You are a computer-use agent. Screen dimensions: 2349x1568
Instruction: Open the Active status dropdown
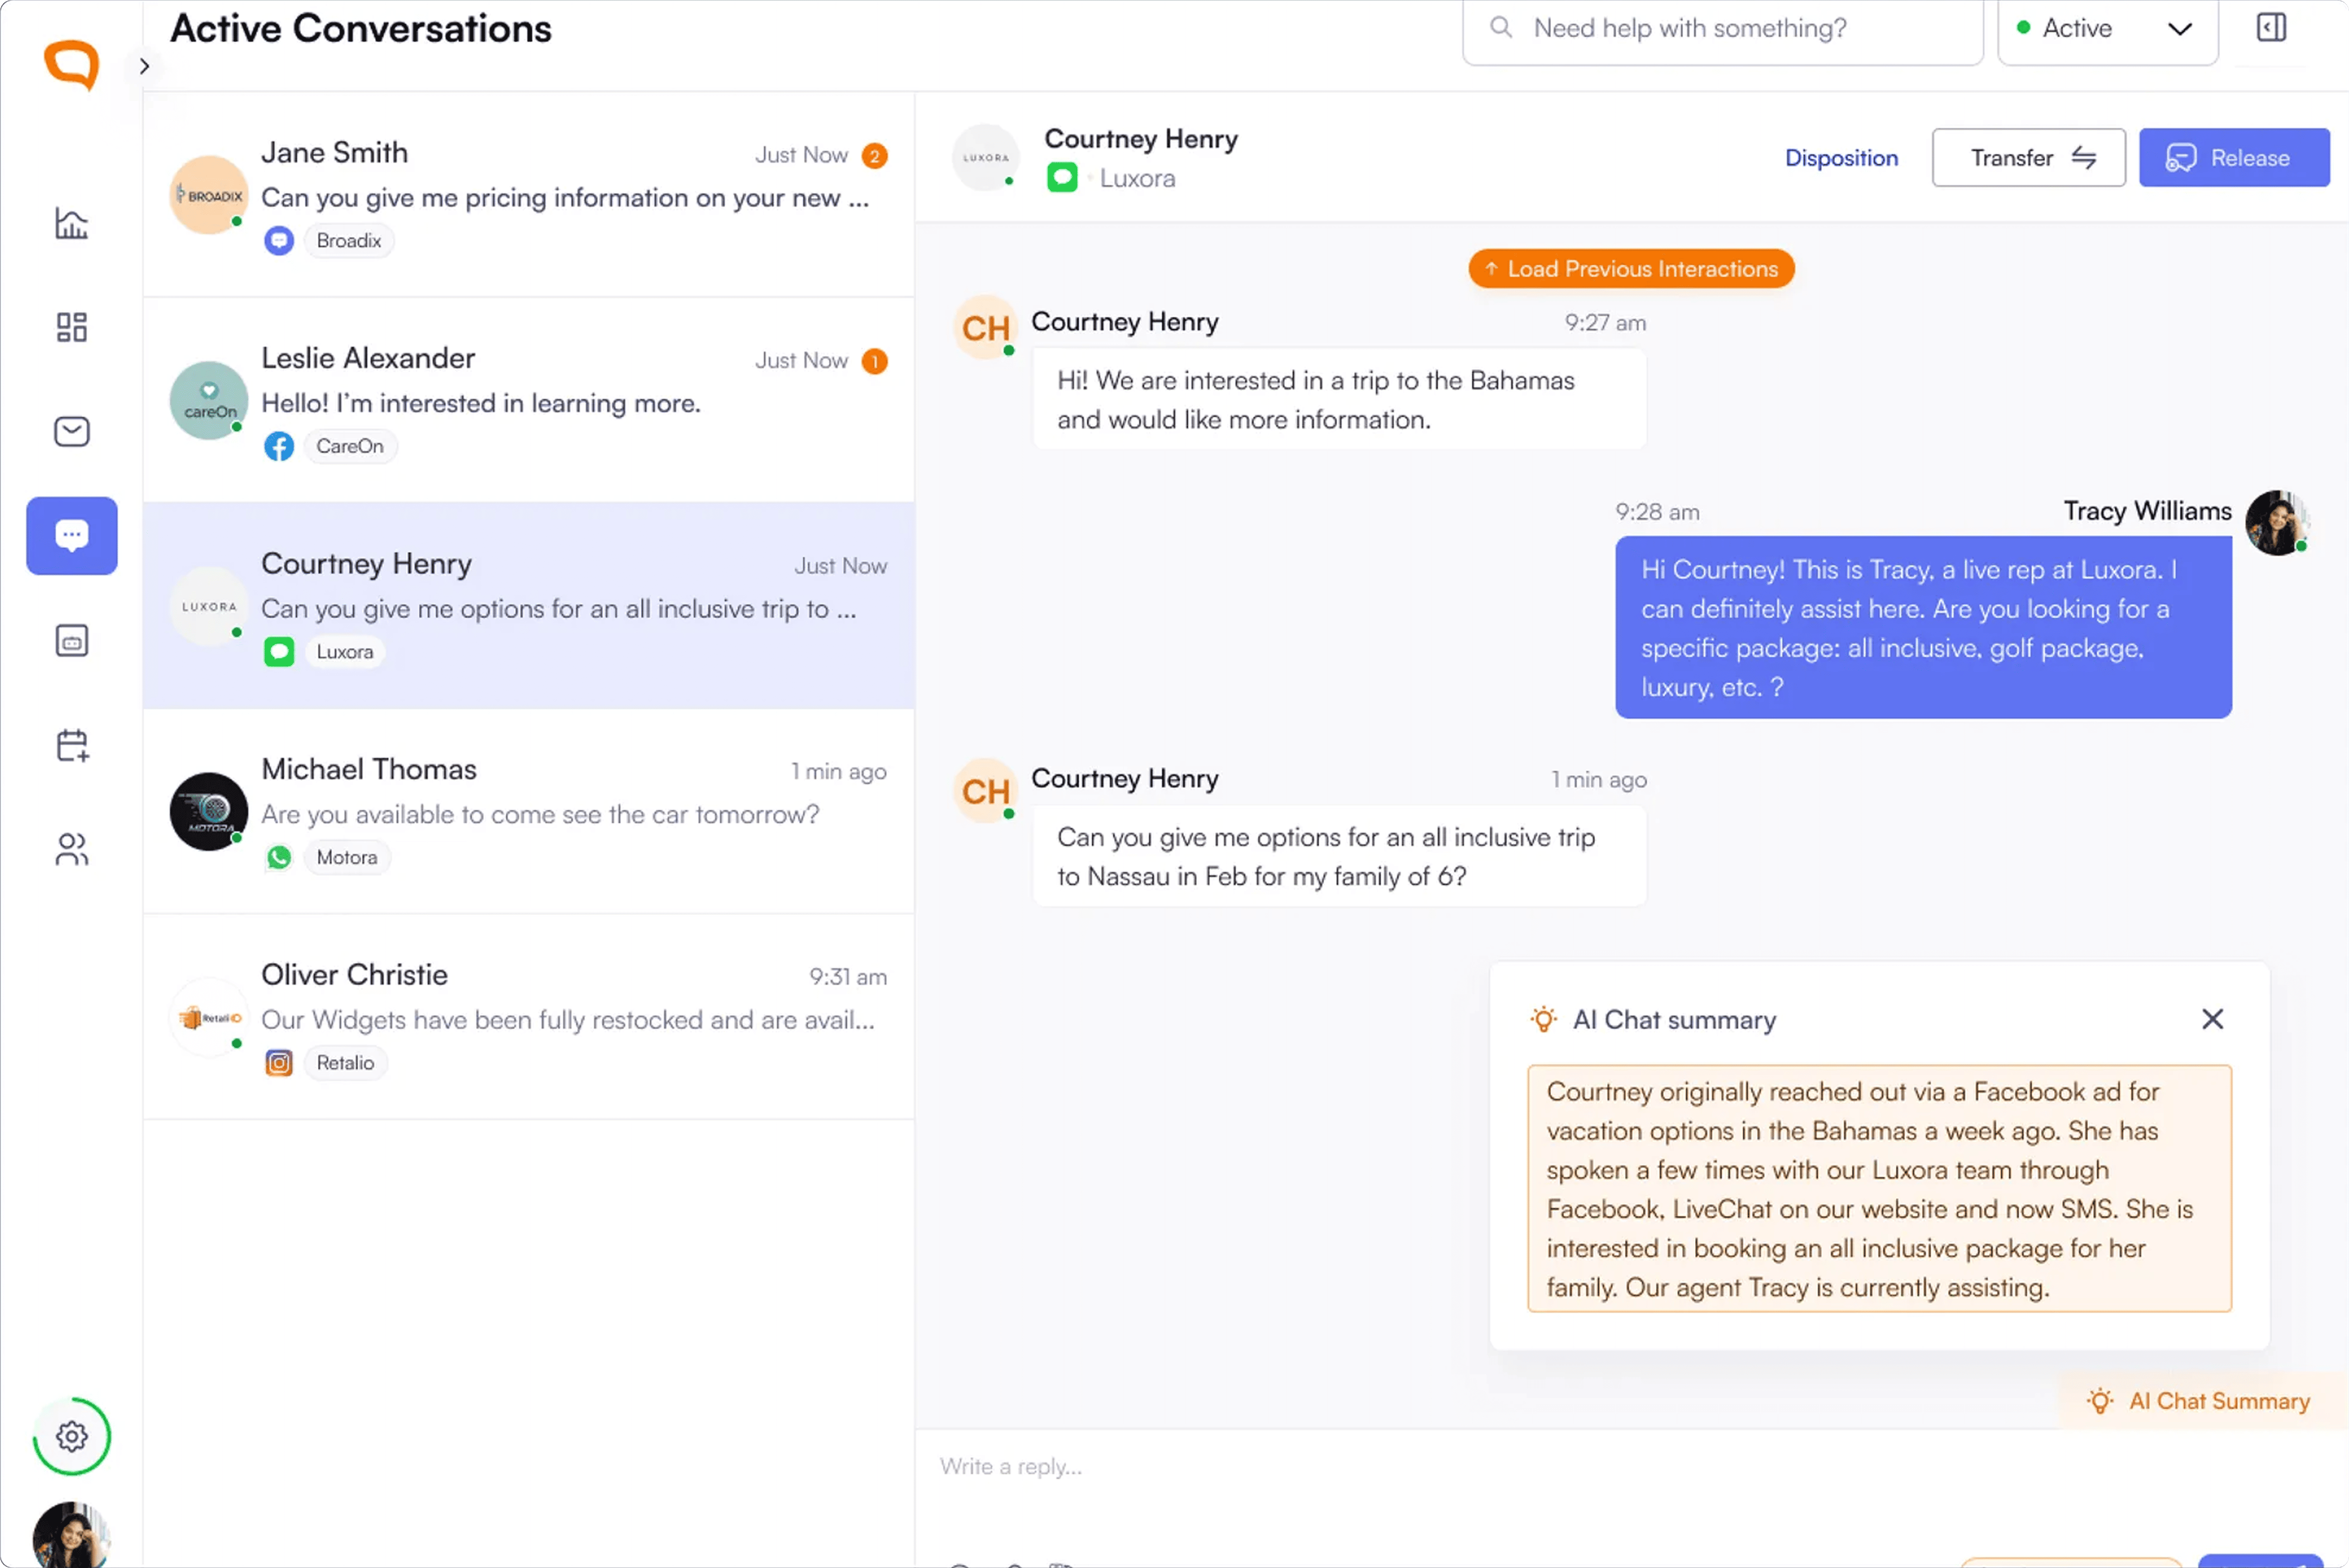click(x=2107, y=29)
